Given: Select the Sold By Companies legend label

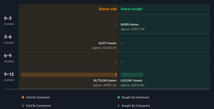Looking at the screenshot, I should (39, 106).
